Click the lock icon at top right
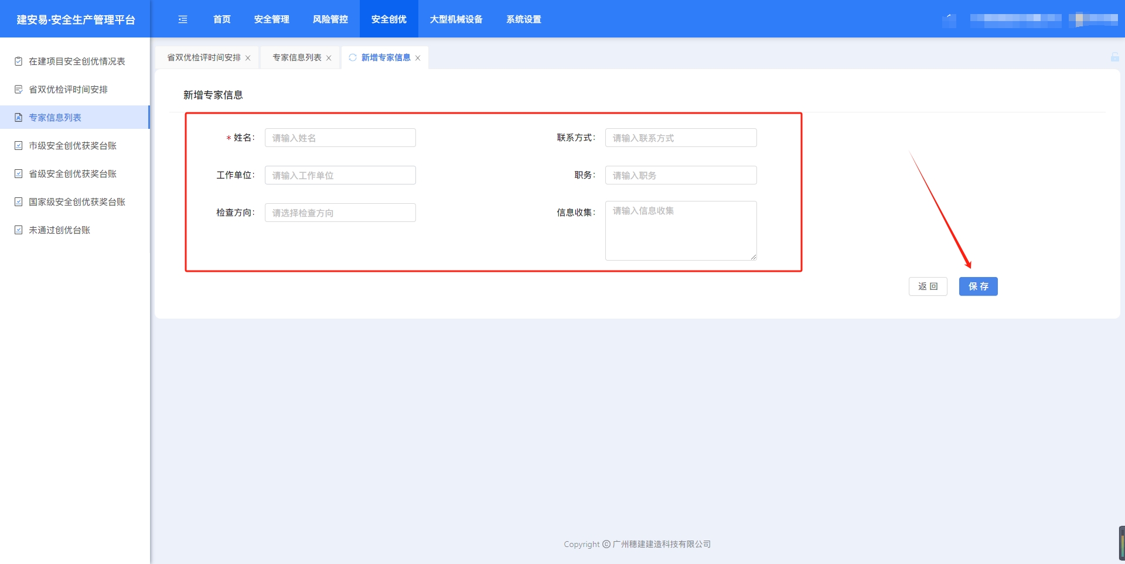This screenshot has height=564, width=1125. 1114,57
